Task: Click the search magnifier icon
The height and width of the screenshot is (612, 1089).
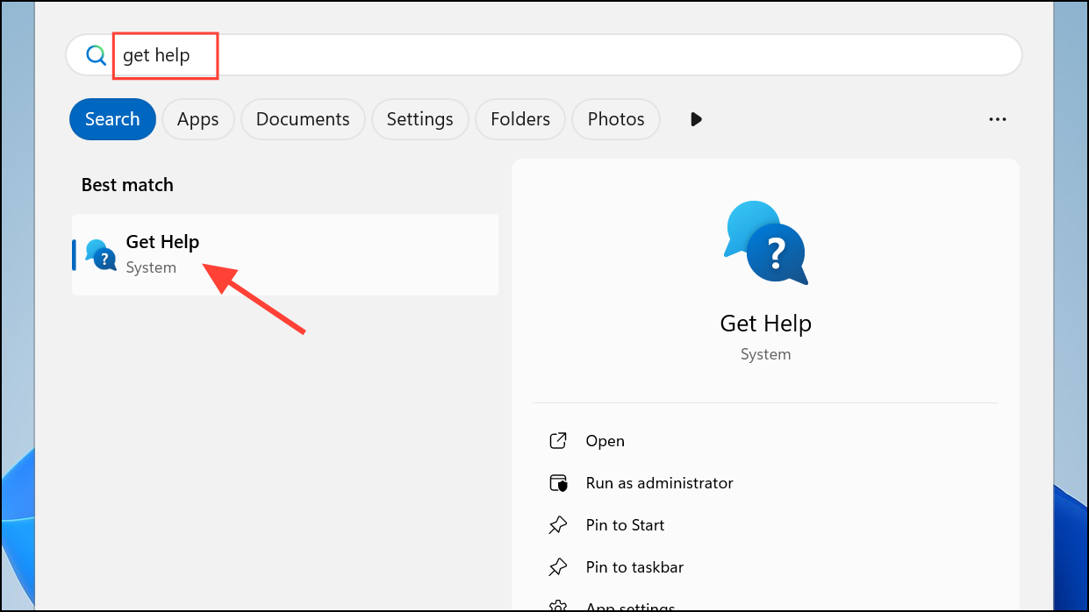Action: pos(96,55)
